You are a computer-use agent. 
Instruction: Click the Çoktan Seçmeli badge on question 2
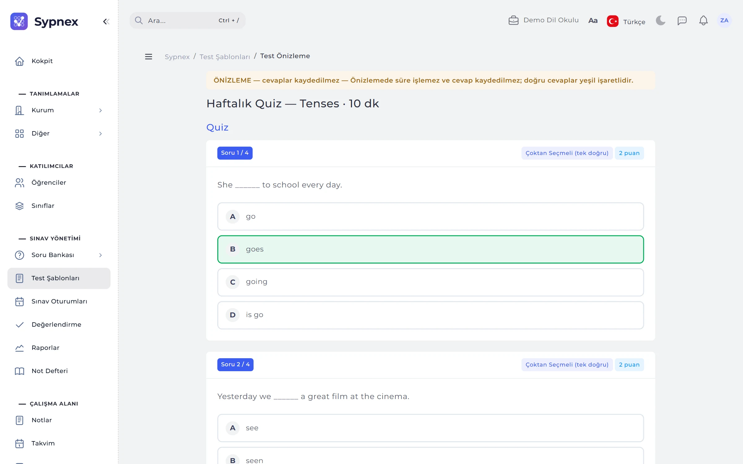(567, 364)
